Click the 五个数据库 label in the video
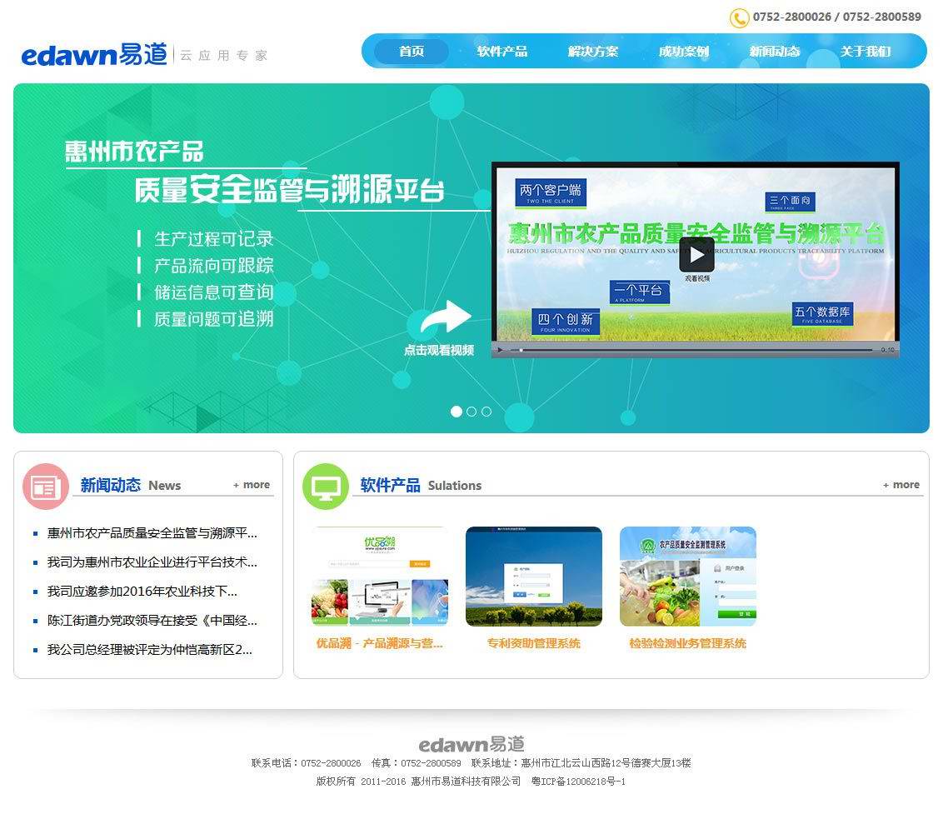This screenshot has height=819, width=943. click(x=822, y=314)
